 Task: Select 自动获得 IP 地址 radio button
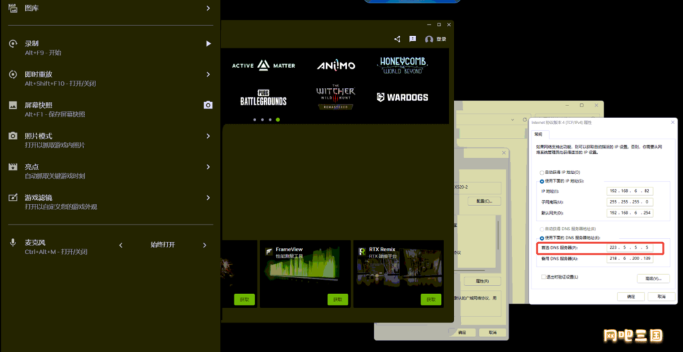click(x=542, y=173)
